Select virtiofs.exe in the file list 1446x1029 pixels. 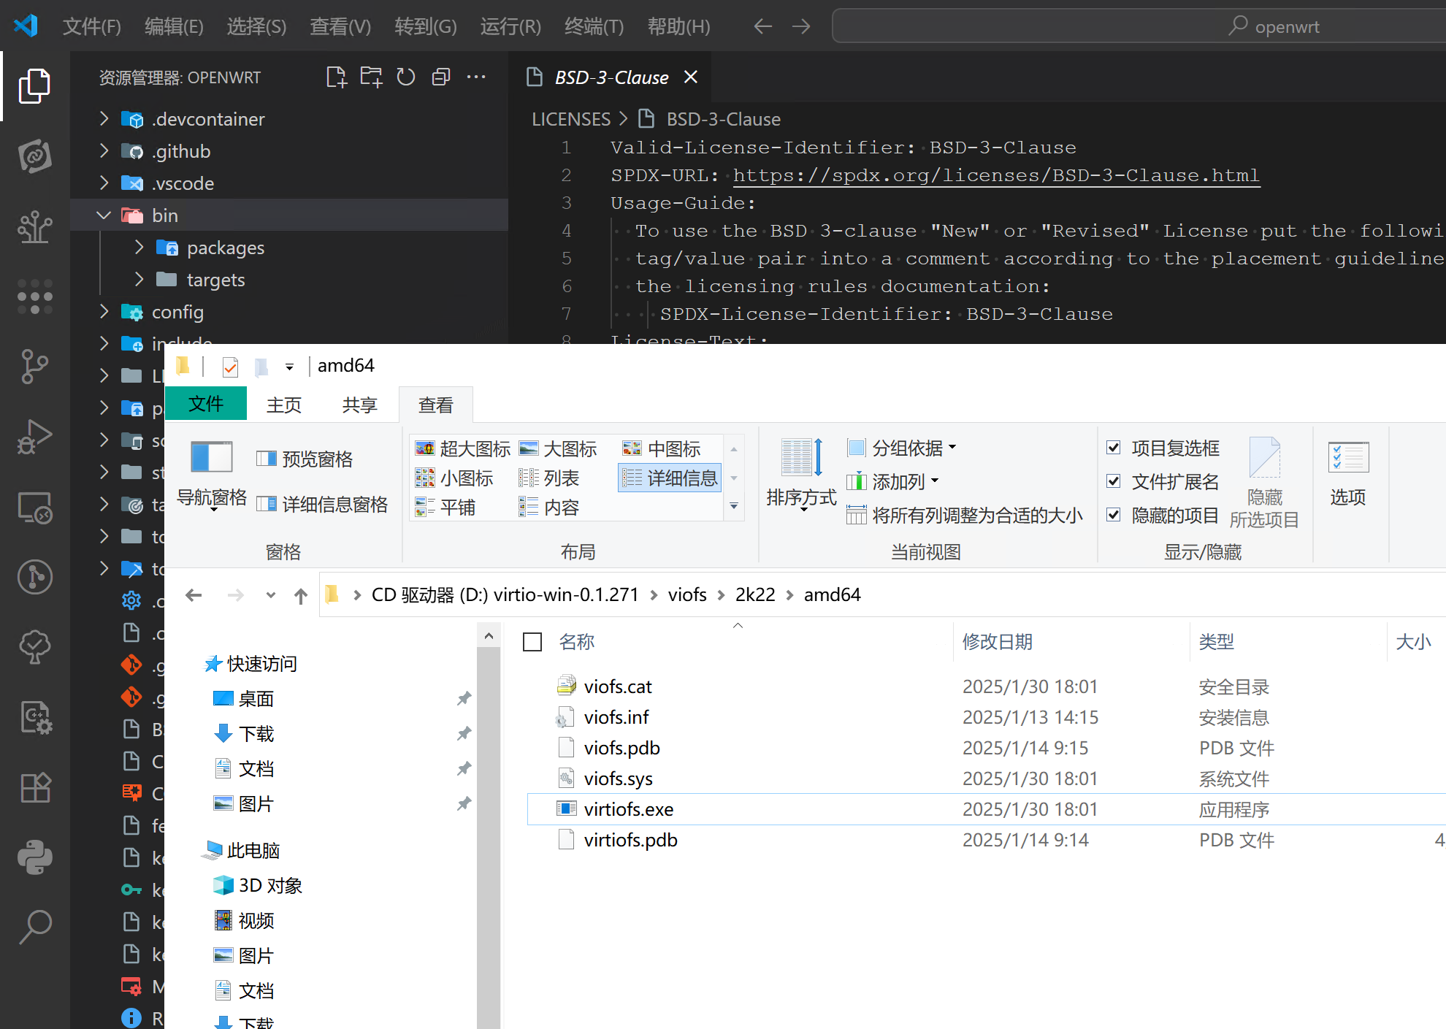pos(628,808)
